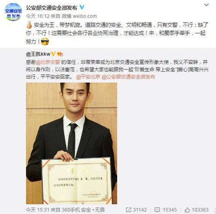Enlarge the photo of man holding certificate
Viewport: 216px width, 214px height.
pos(71,143)
